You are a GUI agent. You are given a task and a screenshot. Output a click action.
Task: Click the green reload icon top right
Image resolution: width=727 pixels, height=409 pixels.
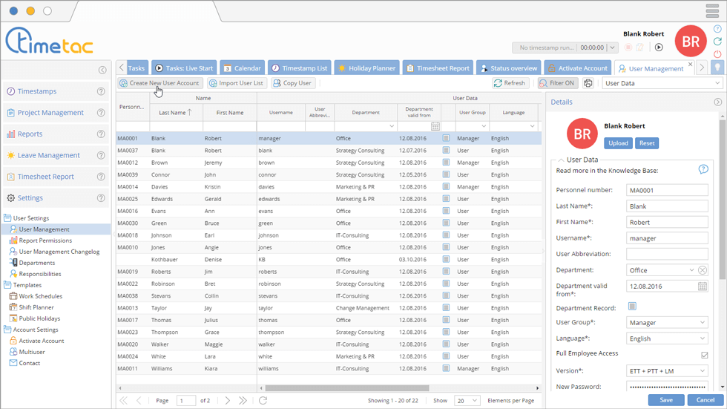tap(717, 42)
